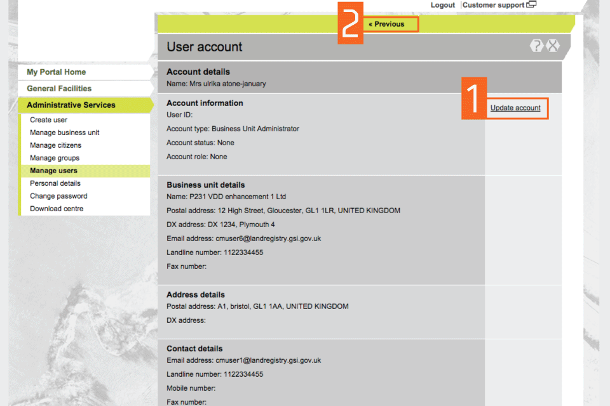Screen dimensions: 610x406
Task: Navigate to Change password
Action: 58,196
